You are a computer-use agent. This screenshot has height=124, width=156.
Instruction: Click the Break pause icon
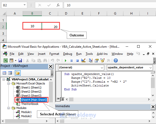[71, 60]
